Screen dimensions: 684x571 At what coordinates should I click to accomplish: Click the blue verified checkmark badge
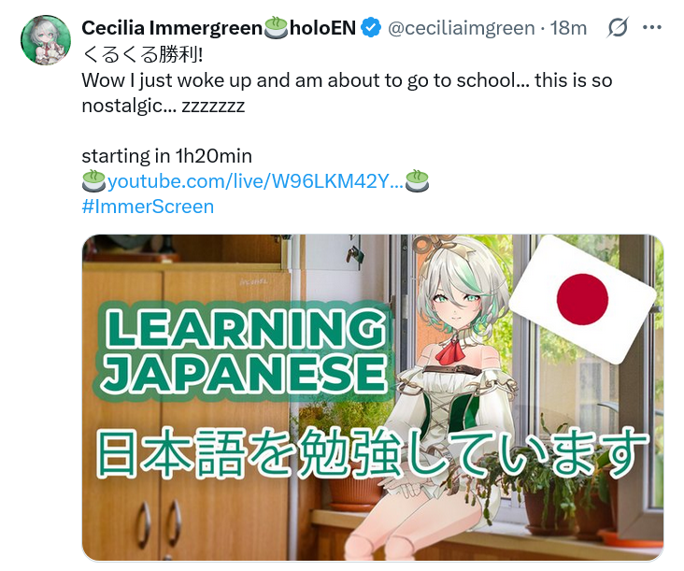tap(372, 28)
